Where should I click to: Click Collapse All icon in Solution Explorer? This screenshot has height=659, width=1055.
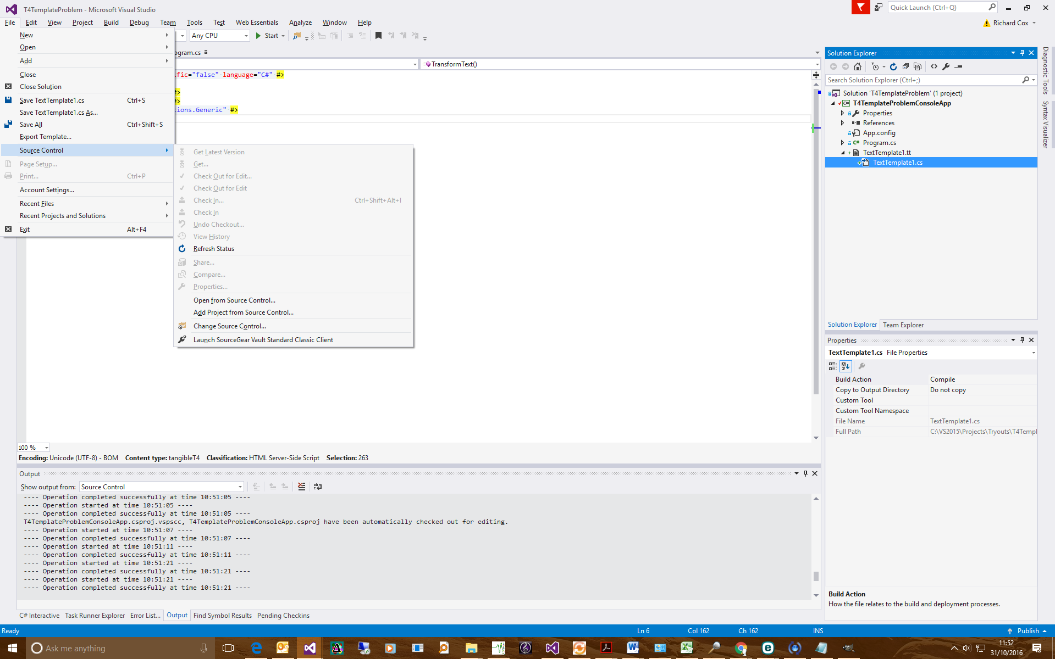[x=905, y=66]
